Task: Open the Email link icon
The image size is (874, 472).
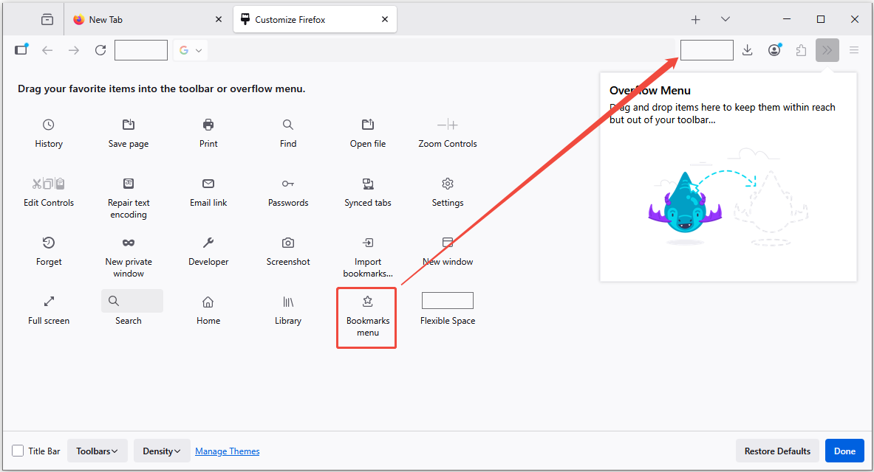Action: (x=208, y=184)
